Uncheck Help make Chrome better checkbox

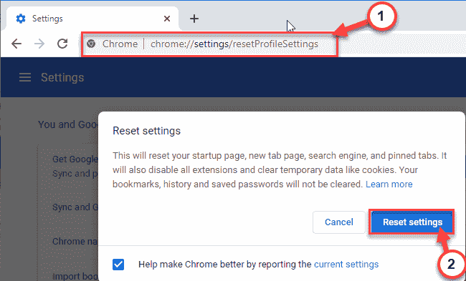pyautogui.click(x=118, y=265)
